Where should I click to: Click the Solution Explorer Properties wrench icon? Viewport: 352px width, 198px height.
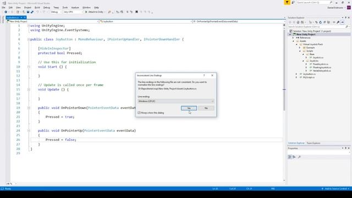click(338, 22)
